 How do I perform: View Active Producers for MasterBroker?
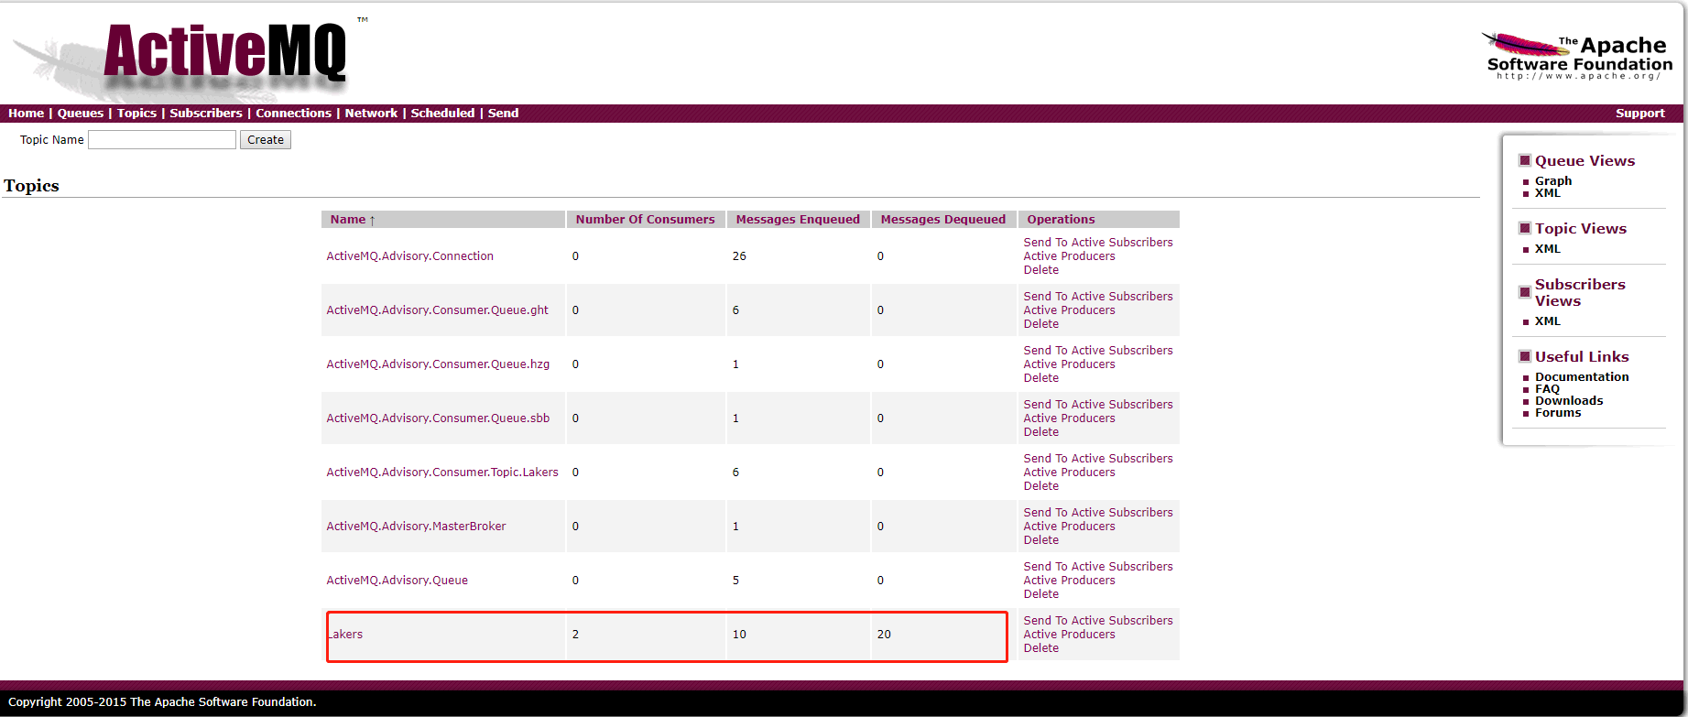[x=1069, y=527]
